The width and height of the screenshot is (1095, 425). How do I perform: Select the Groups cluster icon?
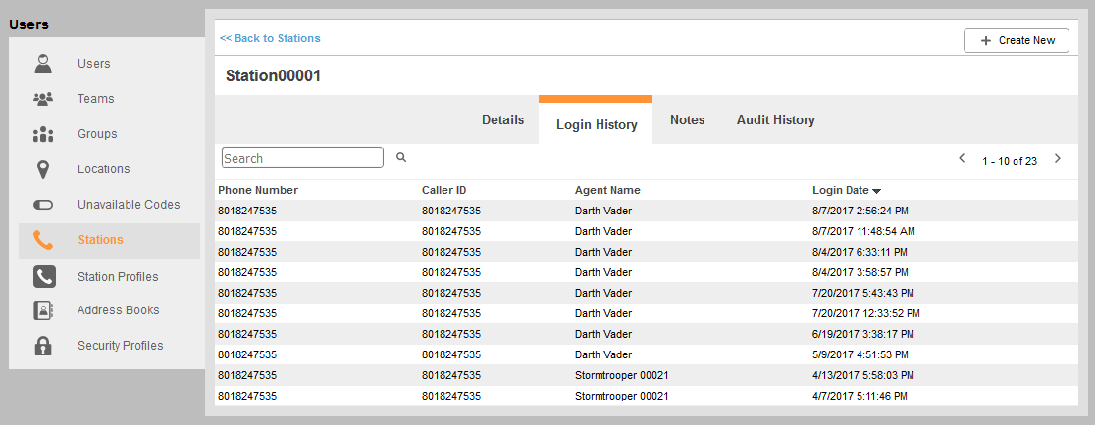(43, 134)
